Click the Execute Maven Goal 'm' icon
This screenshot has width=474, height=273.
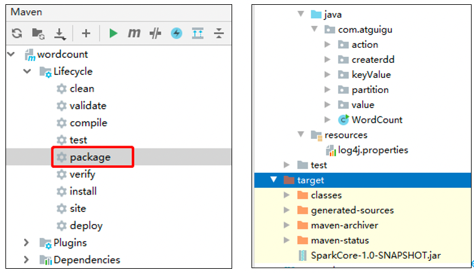coord(134,34)
